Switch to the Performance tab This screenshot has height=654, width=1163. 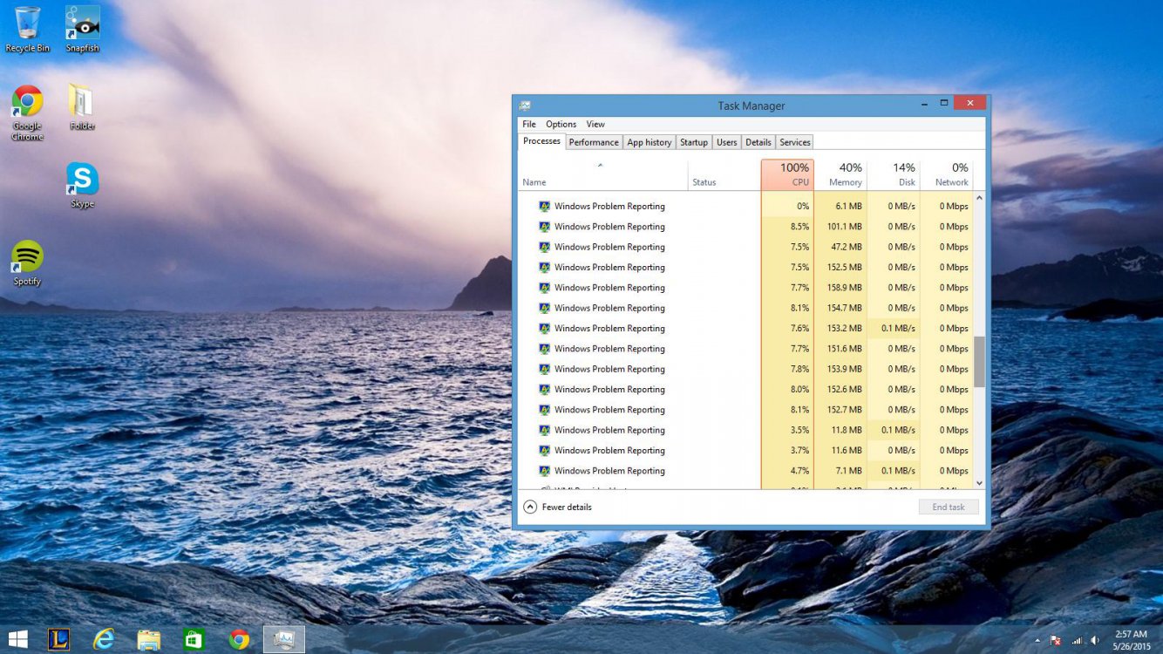[x=594, y=142]
